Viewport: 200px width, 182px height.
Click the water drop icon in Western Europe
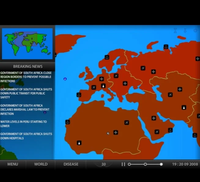(103, 86)
